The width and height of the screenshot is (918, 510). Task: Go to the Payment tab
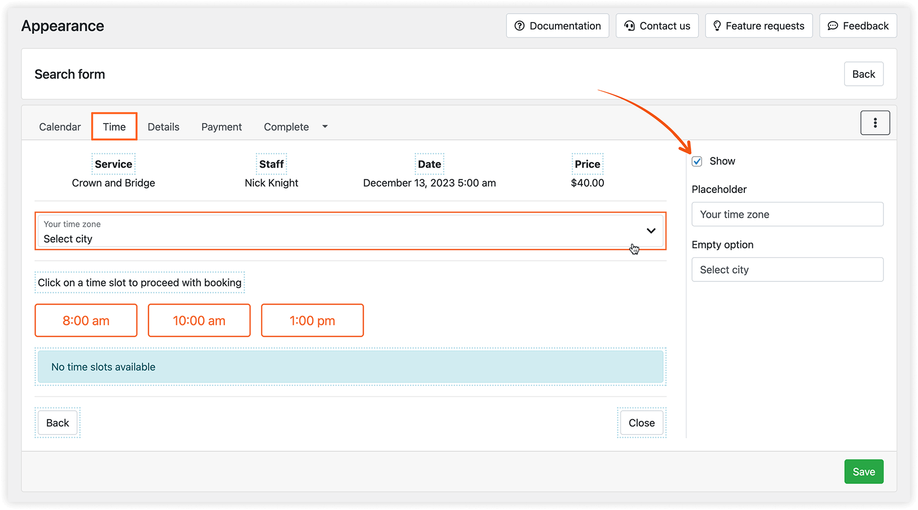[x=222, y=127]
